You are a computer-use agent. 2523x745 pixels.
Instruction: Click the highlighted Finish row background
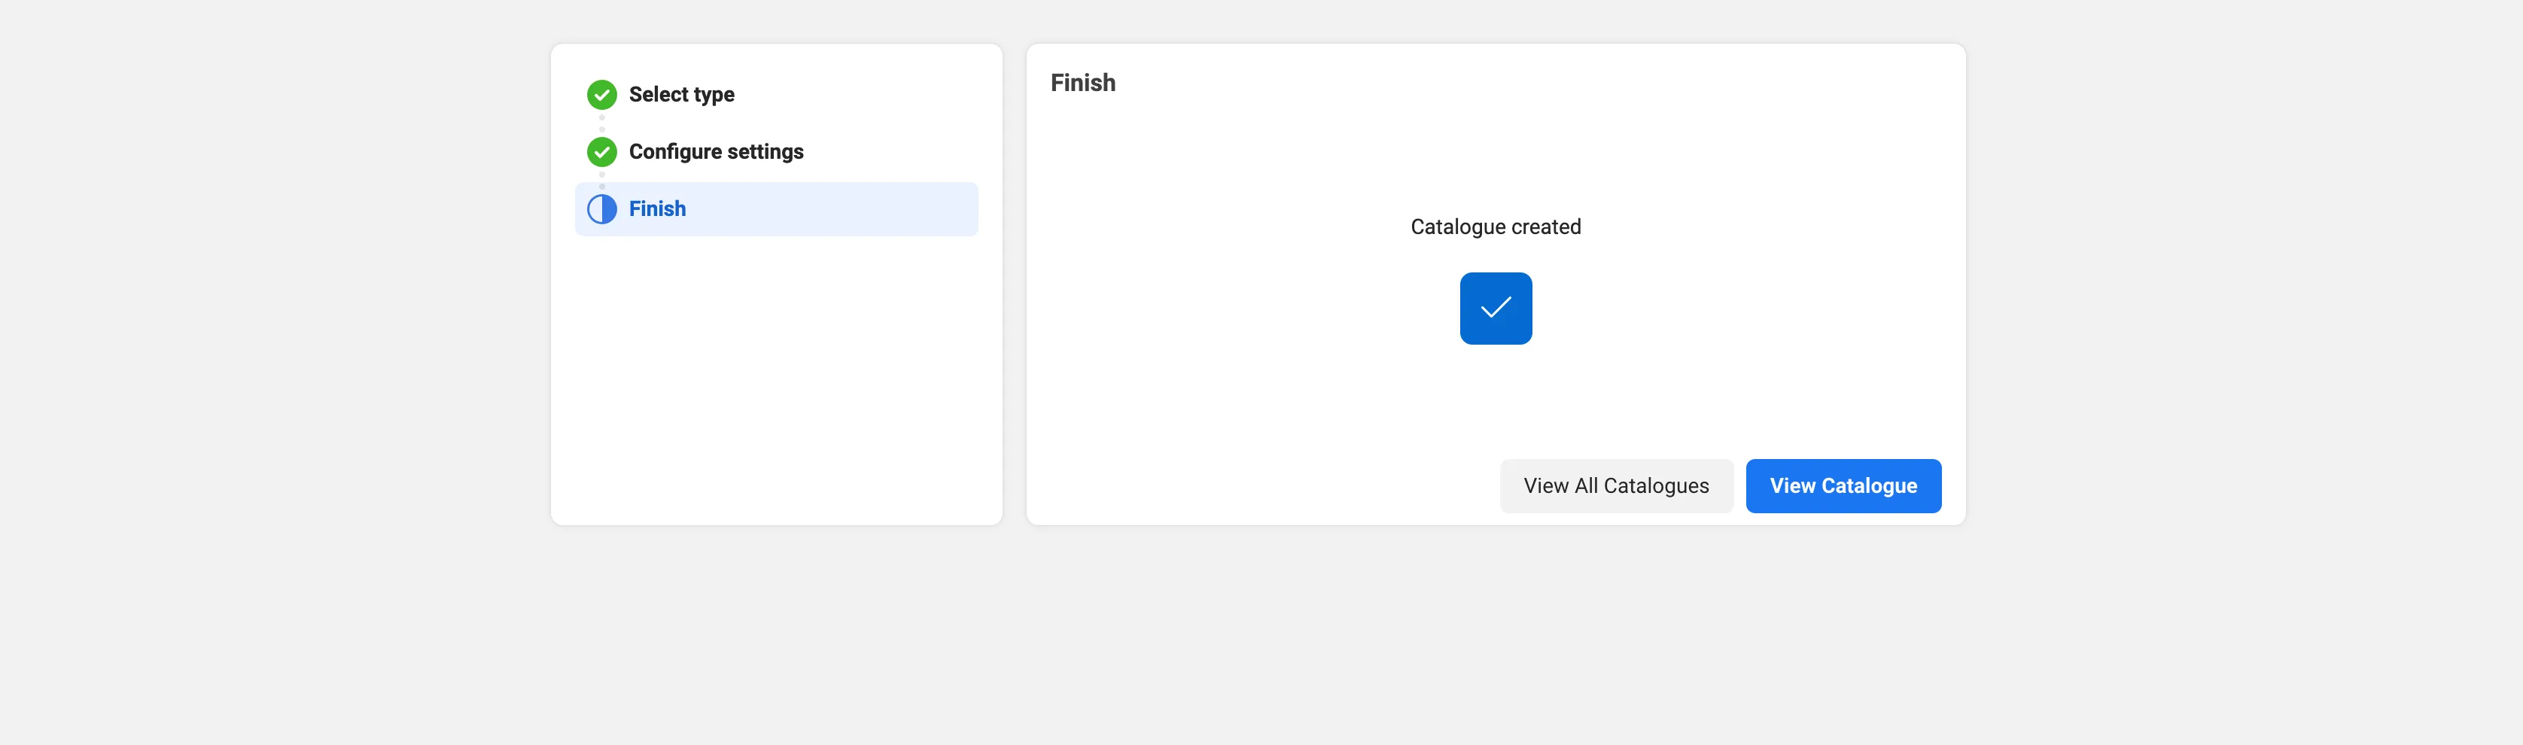(x=862, y=209)
